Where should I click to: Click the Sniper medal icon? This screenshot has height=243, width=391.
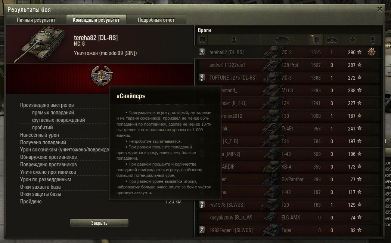[102, 76]
